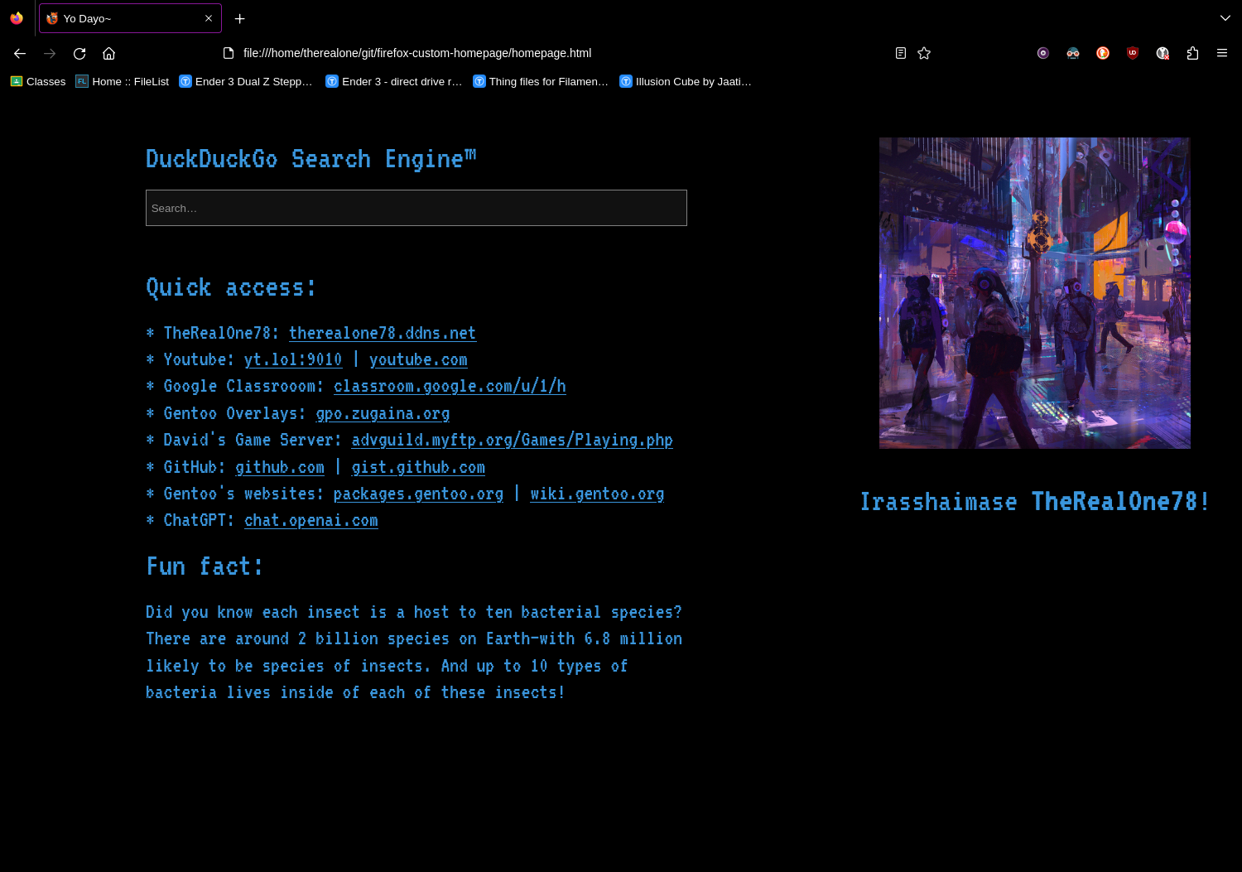1242x872 pixels.
Task: Reload the page with the refresh icon
Action: [79, 53]
